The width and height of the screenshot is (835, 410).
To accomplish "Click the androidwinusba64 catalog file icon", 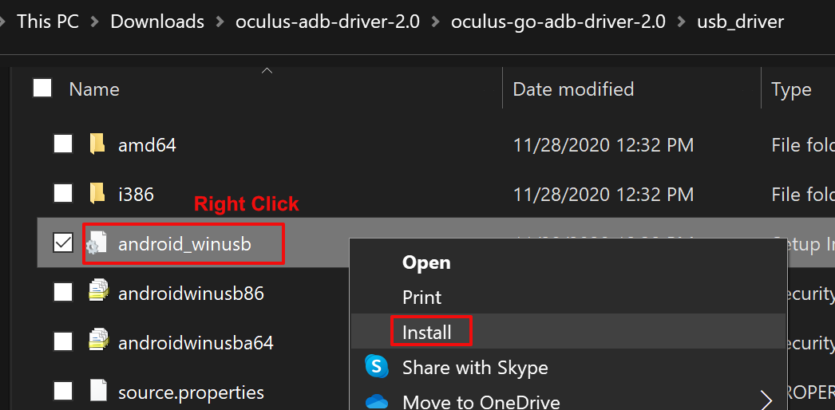I will click(97, 342).
